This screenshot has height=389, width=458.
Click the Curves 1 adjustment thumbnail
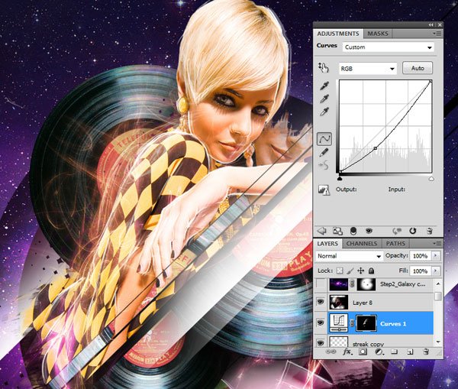pos(339,323)
